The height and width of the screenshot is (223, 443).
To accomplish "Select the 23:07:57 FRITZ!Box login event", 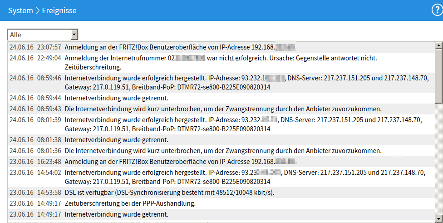I will [182, 47].
